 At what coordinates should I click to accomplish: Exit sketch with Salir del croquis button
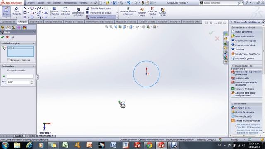click(6, 11)
